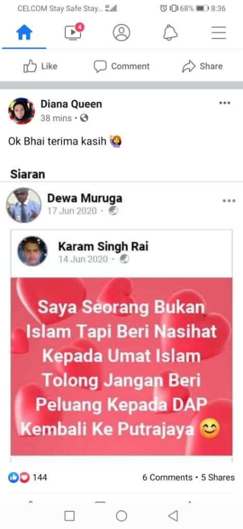Screen dimensions: 243x529
Task: Open the hamburger menu
Action: [218, 33]
